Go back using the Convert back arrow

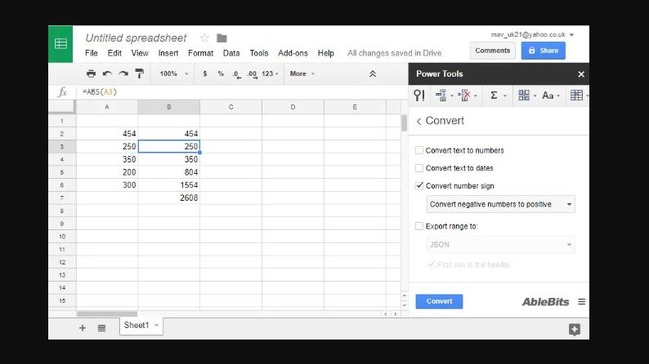click(x=418, y=121)
